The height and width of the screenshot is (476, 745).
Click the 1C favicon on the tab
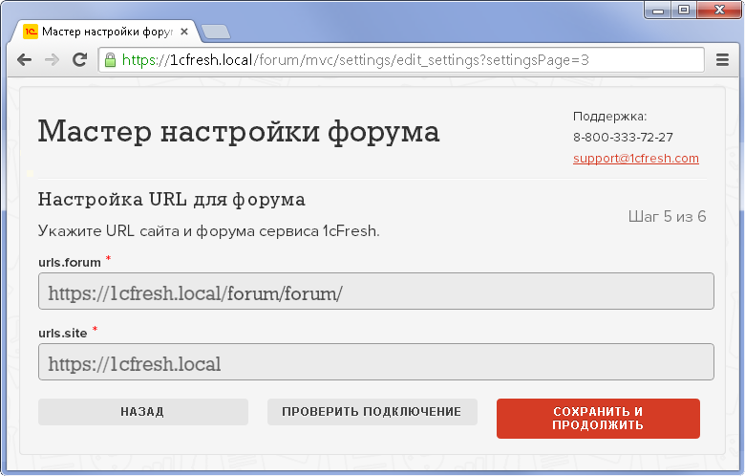click(31, 32)
